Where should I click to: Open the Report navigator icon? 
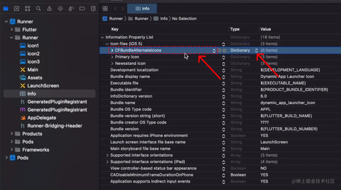point(93,9)
